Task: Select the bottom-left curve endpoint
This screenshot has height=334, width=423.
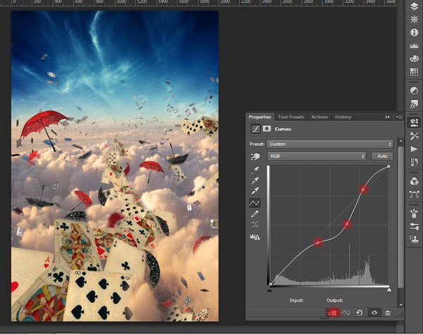Action: click(x=271, y=284)
